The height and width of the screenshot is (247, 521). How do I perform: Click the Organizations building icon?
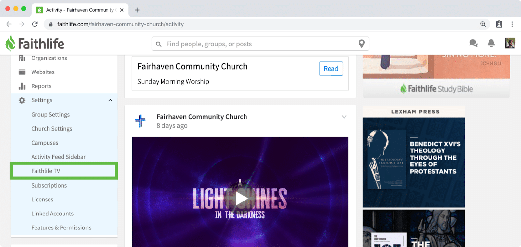point(22,58)
